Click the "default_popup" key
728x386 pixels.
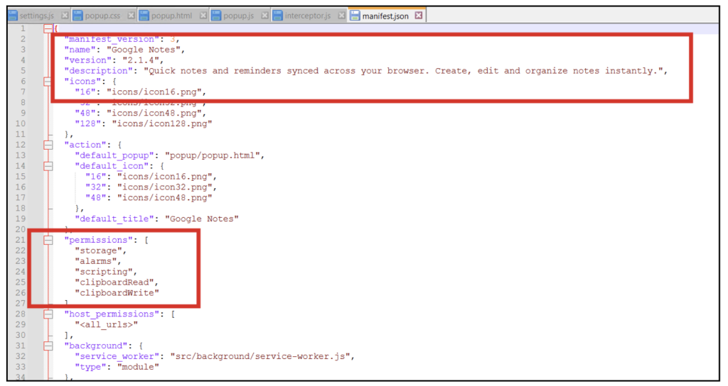click(114, 155)
